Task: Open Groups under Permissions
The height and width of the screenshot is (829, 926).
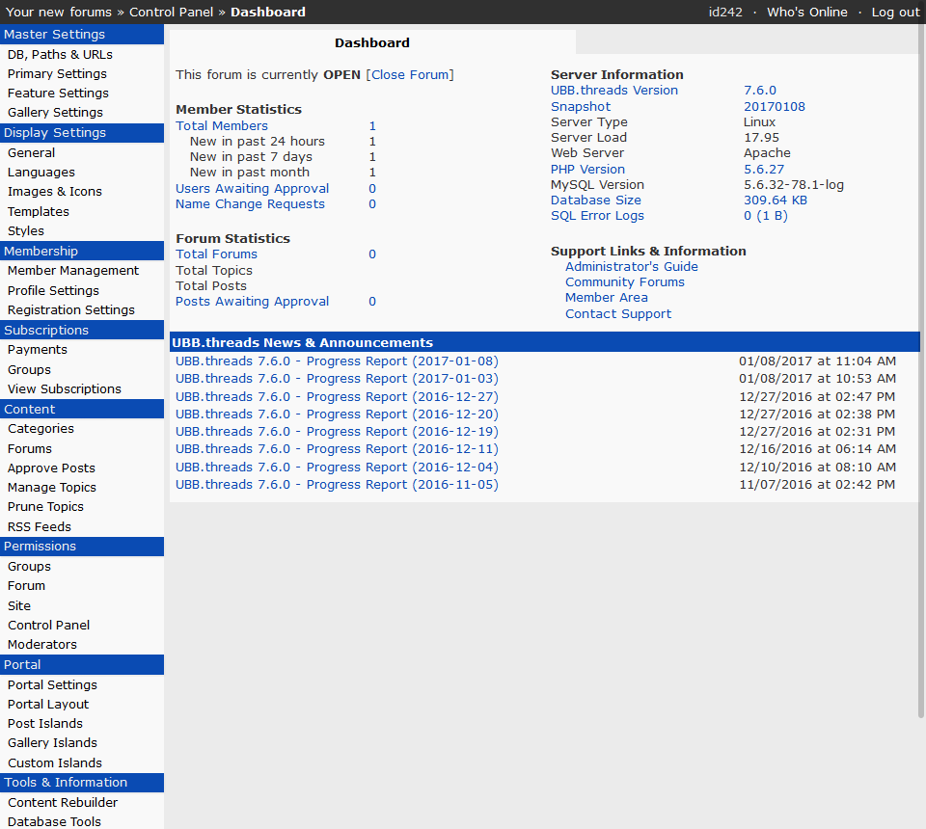Action: pyautogui.click(x=29, y=567)
